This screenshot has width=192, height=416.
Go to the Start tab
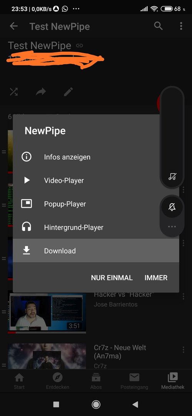[19, 381]
